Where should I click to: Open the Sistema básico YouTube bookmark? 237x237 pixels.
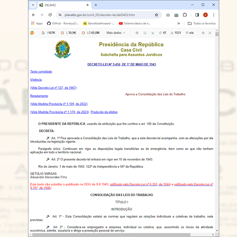pos(135,23)
